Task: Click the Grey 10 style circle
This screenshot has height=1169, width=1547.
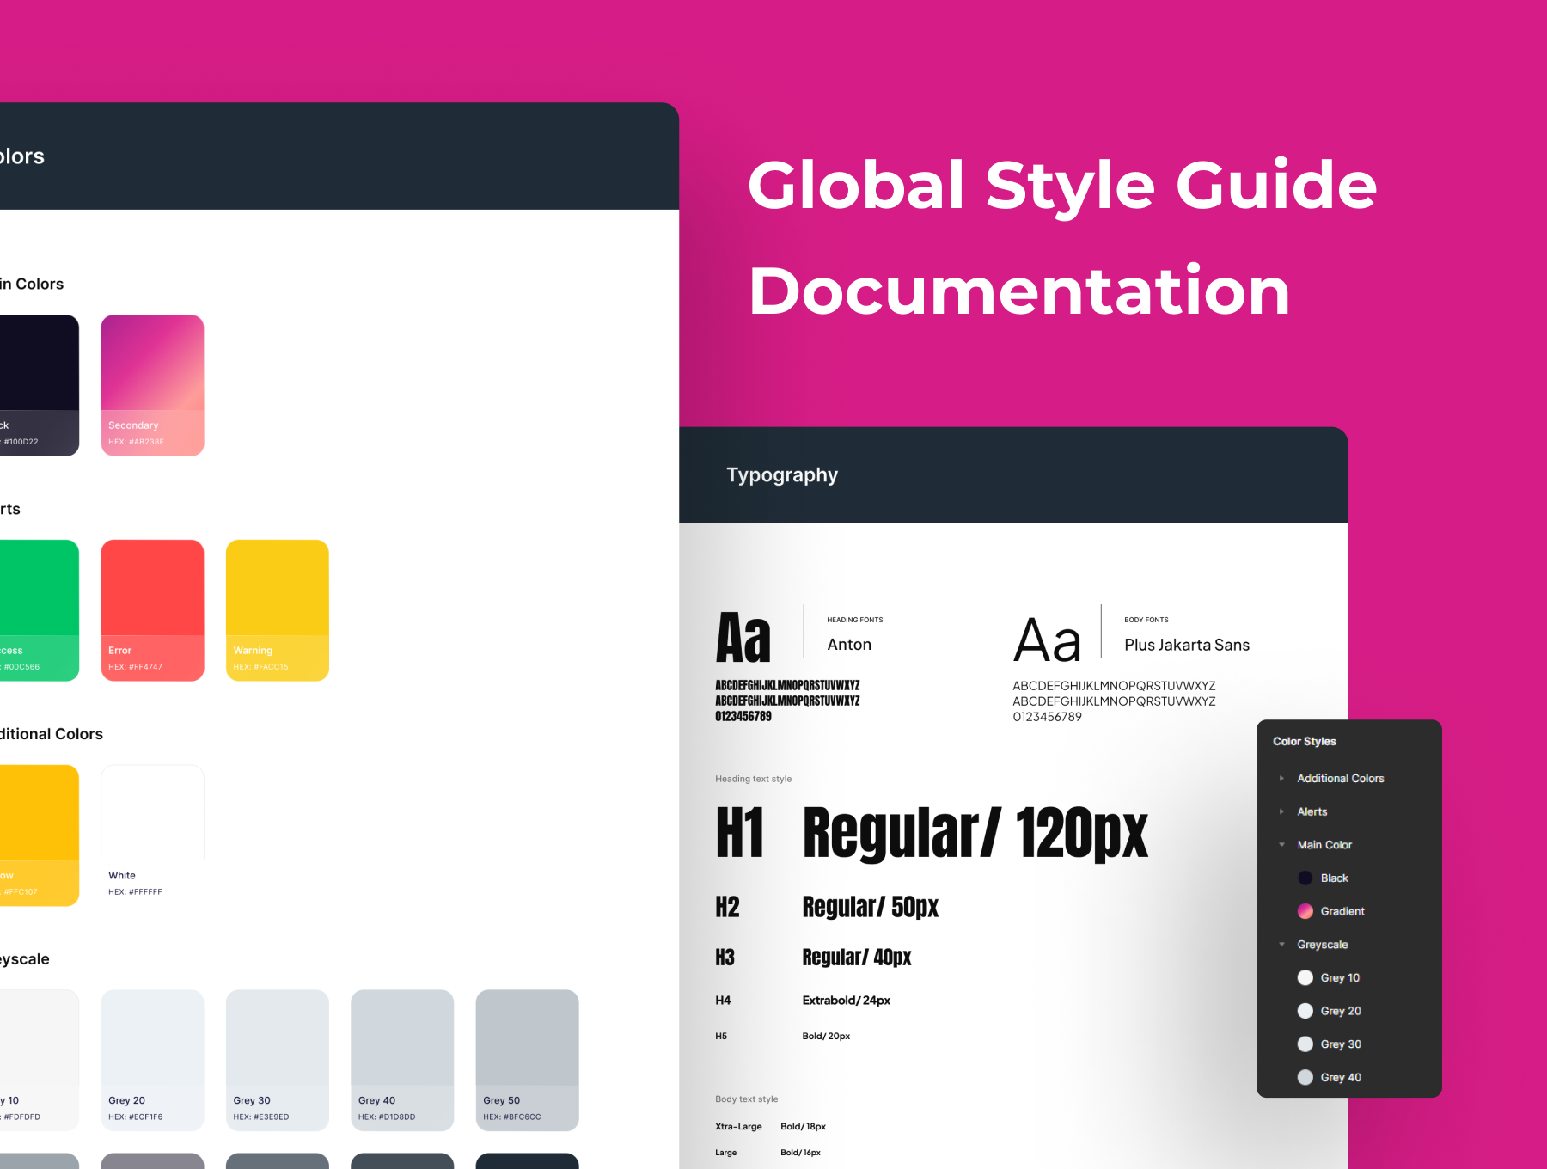Action: tap(1305, 977)
